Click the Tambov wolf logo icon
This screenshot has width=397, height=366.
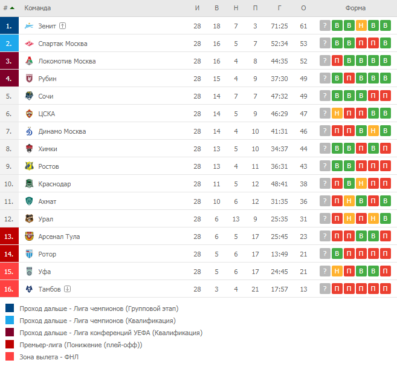coord(29,289)
